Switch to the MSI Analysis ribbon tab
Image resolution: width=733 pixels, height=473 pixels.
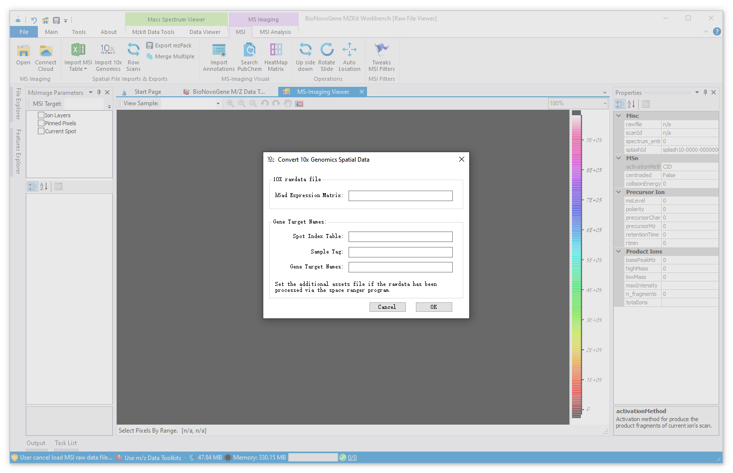275,32
